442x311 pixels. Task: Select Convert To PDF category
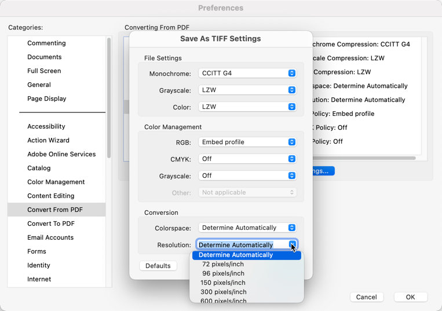coord(51,224)
